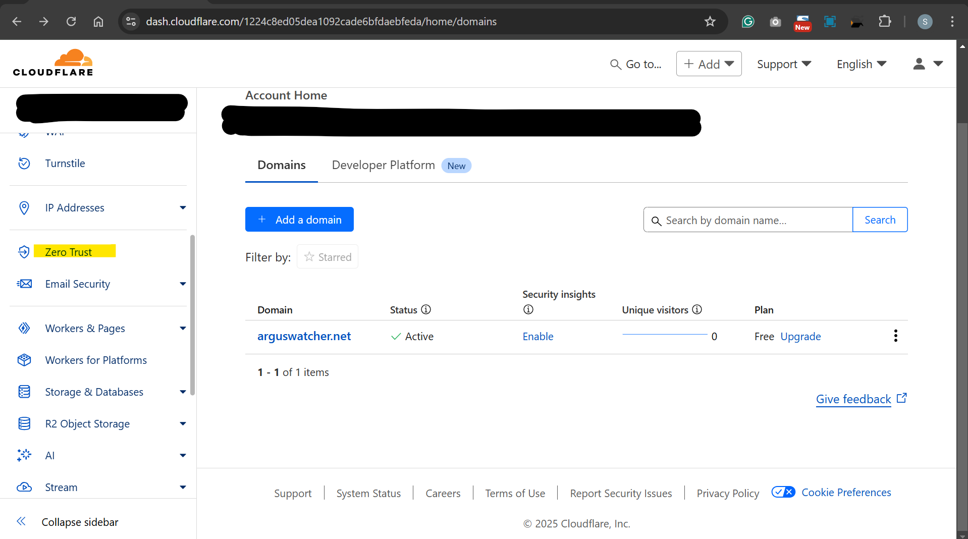968x539 pixels.
Task: Click the Workers for Platforms cube icon
Action: [x=24, y=360]
